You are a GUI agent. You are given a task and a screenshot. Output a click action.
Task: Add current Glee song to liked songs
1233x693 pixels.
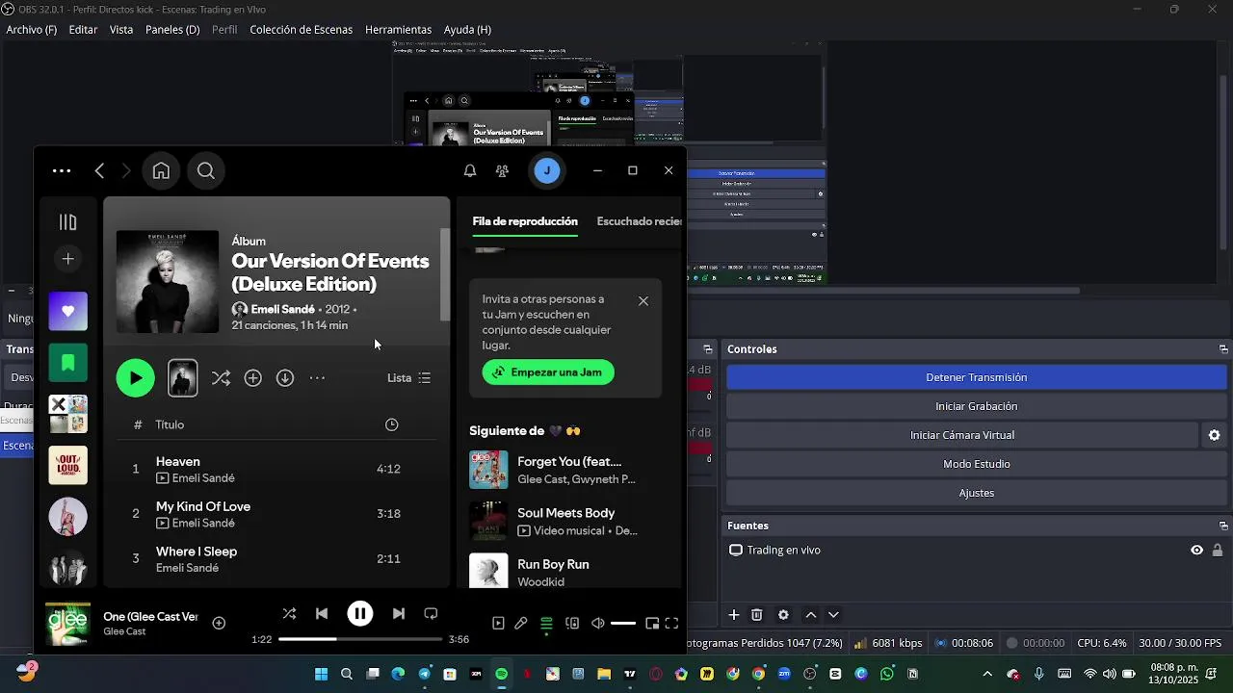[x=219, y=624]
